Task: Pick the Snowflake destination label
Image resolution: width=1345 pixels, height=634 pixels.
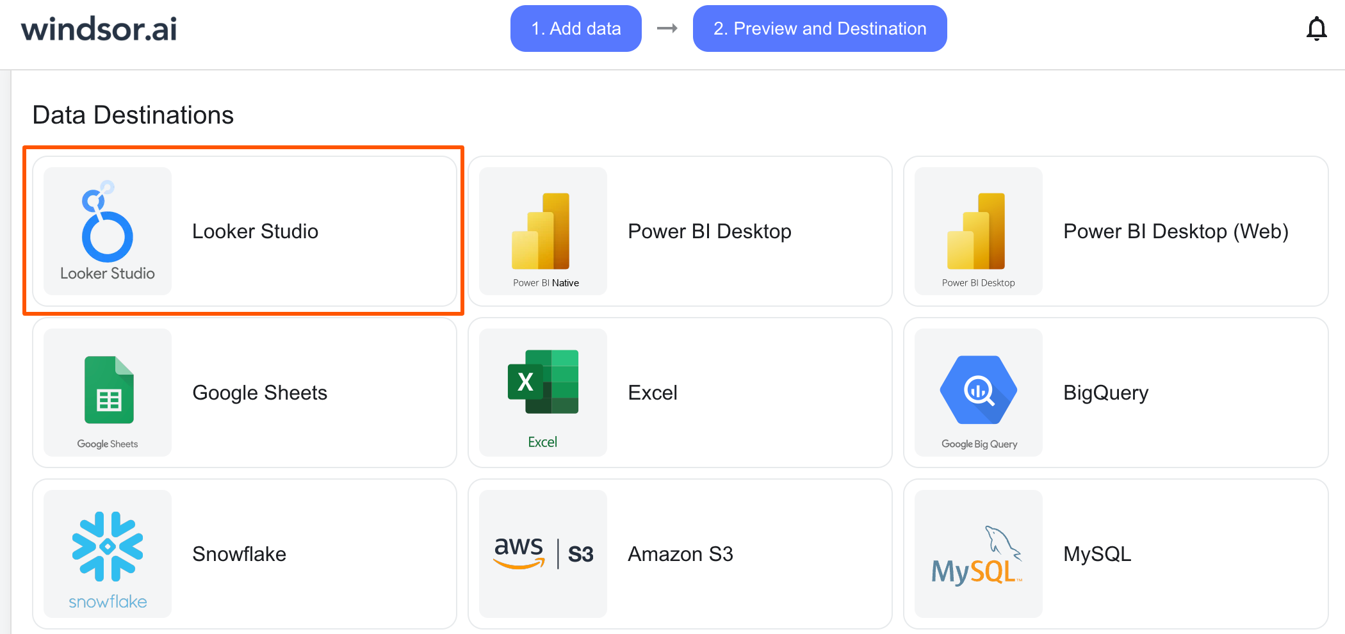Action: click(x=239, y=554)
